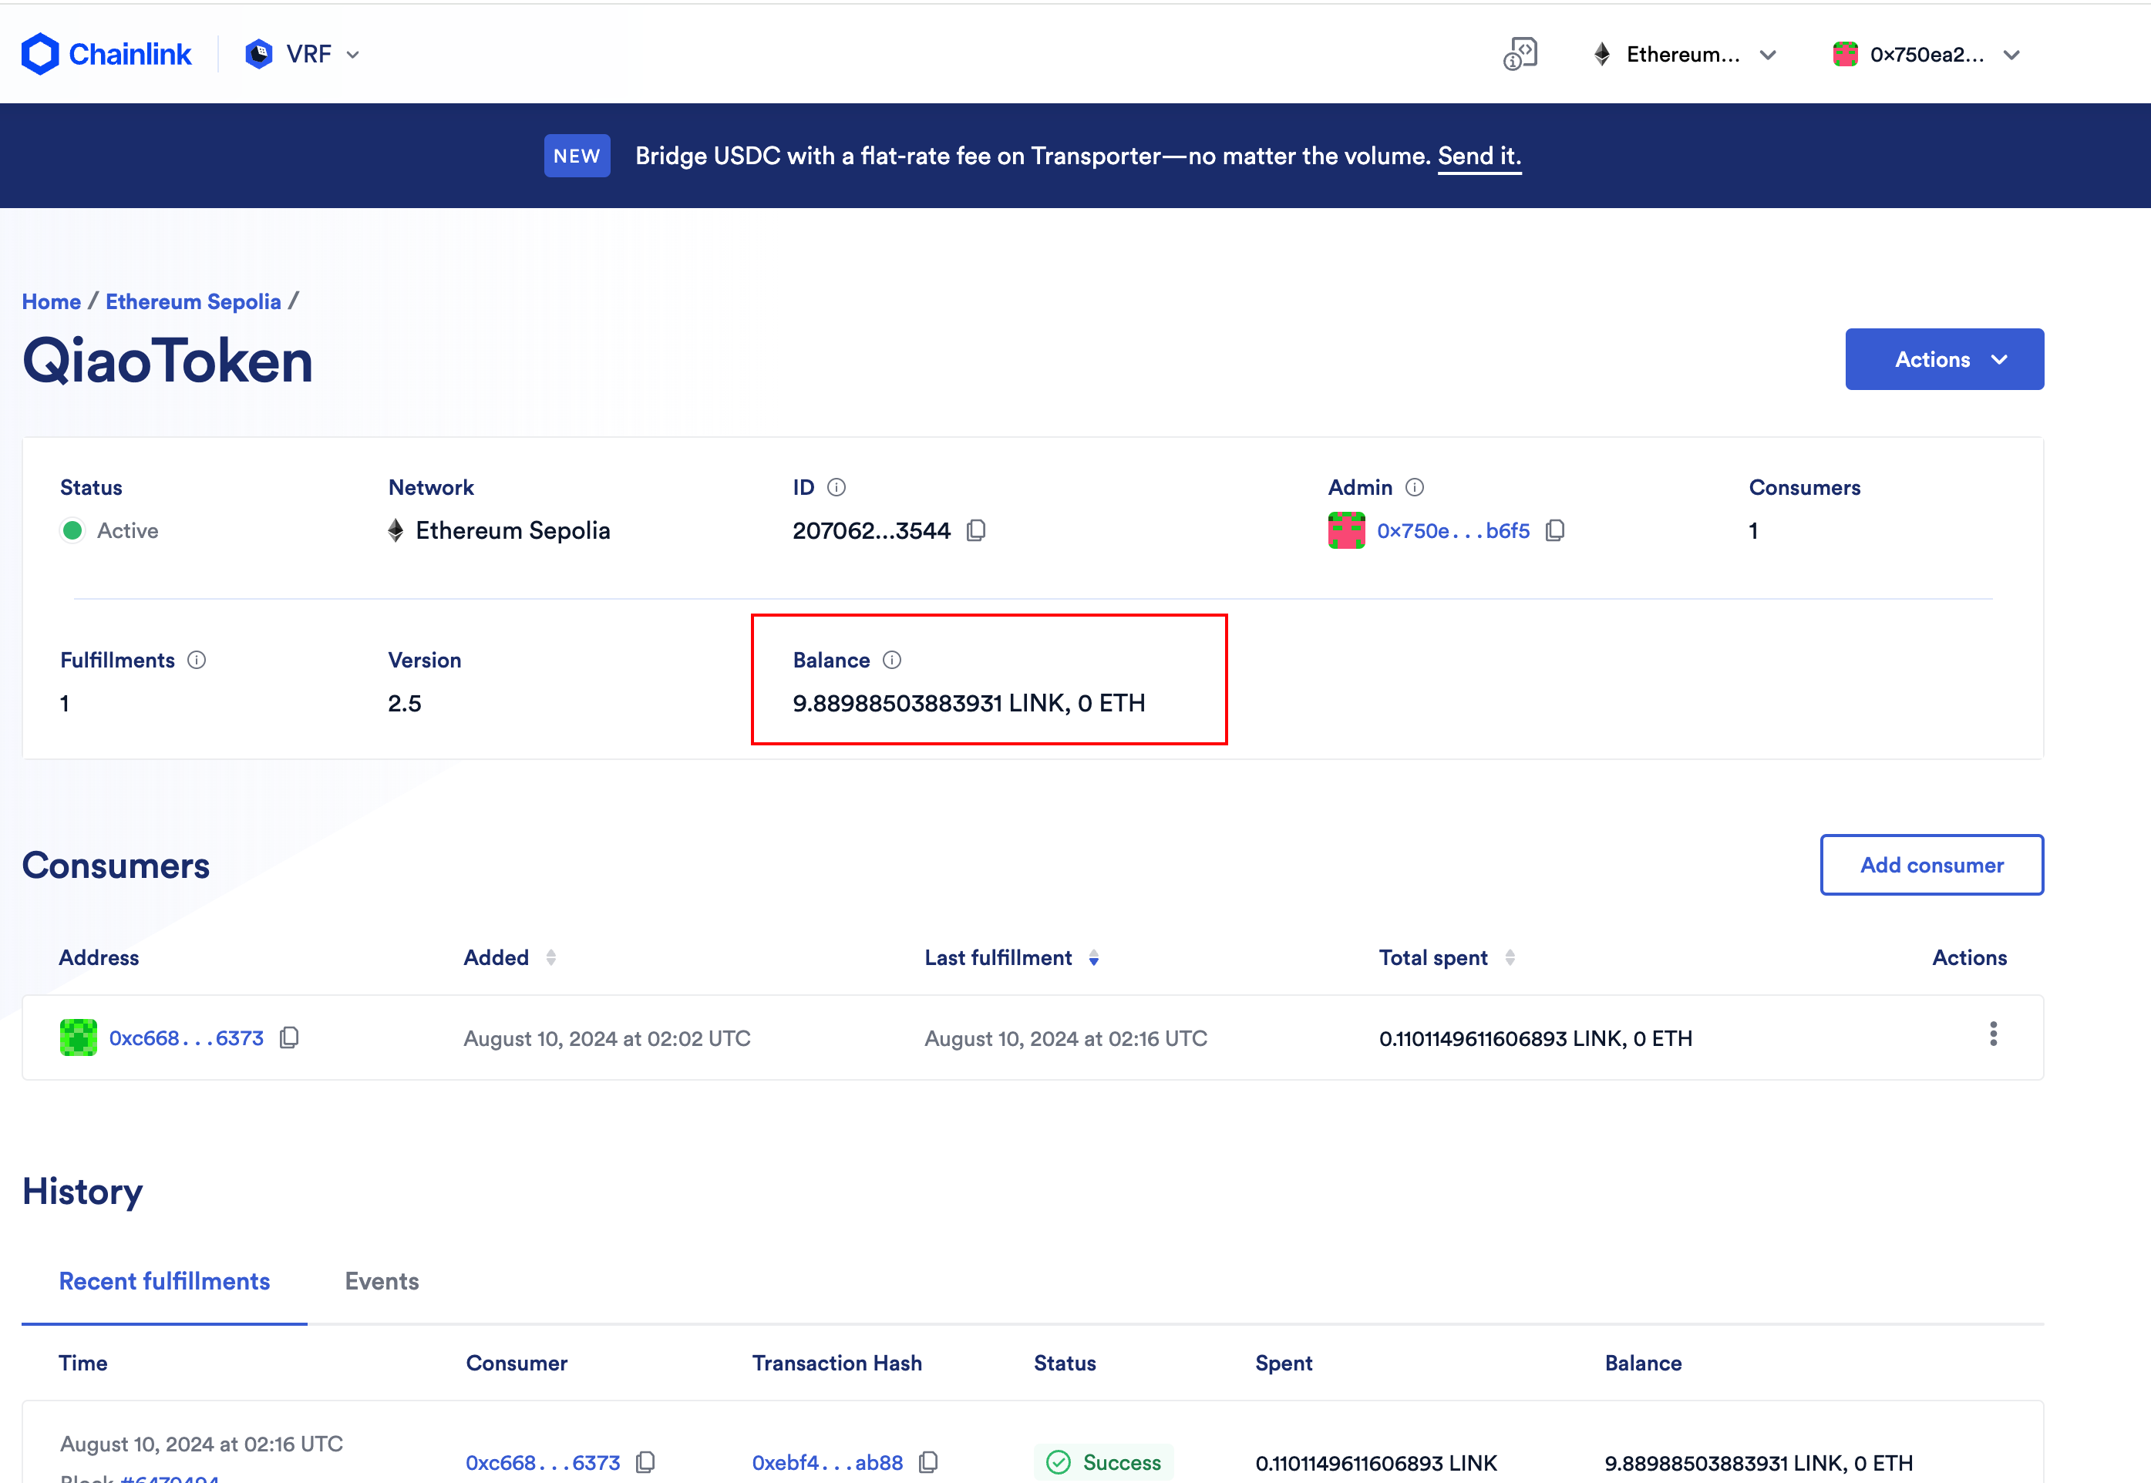Screen dimensions: 2151x1483
Task: Click the NEW badge in the banner
Action: (x=577, y=155)
